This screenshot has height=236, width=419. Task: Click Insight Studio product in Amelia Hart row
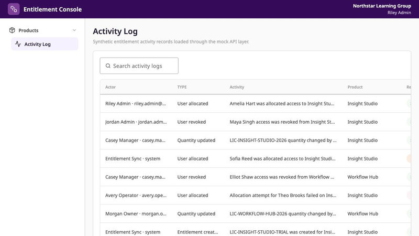362,103
